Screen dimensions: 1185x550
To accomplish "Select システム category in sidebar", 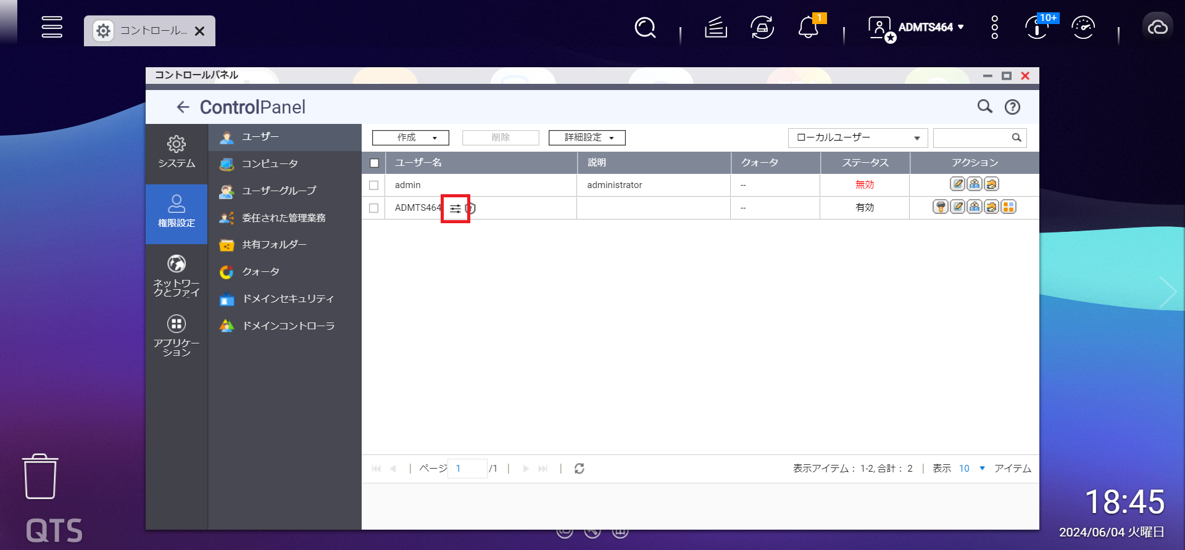I will pos(177,152).
